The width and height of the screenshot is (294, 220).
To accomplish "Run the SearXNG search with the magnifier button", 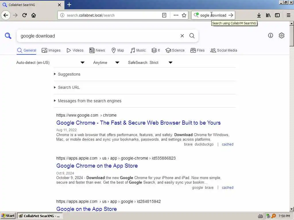I will pyautogui.click(x=192, y=36).
